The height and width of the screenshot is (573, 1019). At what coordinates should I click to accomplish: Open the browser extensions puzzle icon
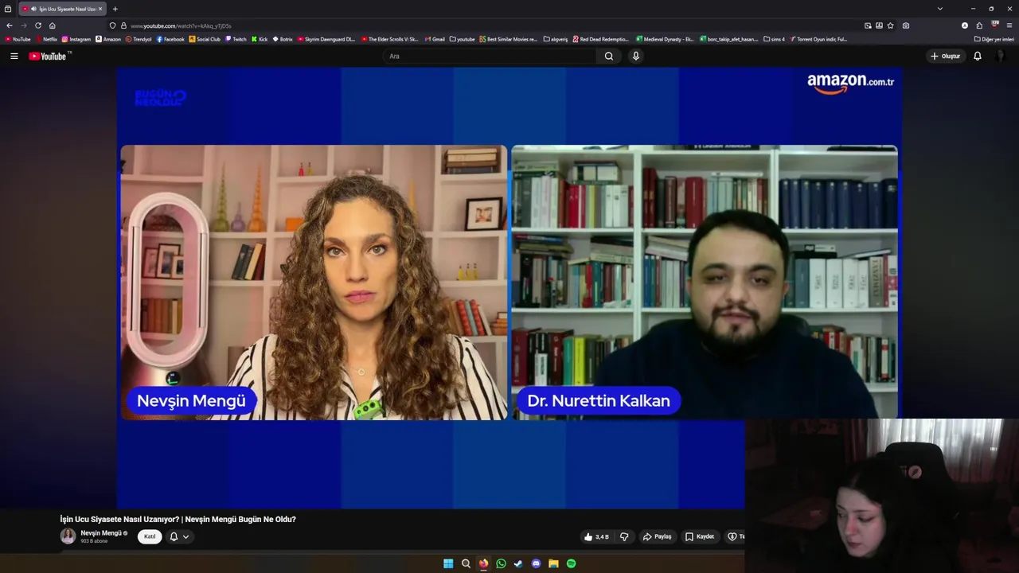click(x=979, y=25)
